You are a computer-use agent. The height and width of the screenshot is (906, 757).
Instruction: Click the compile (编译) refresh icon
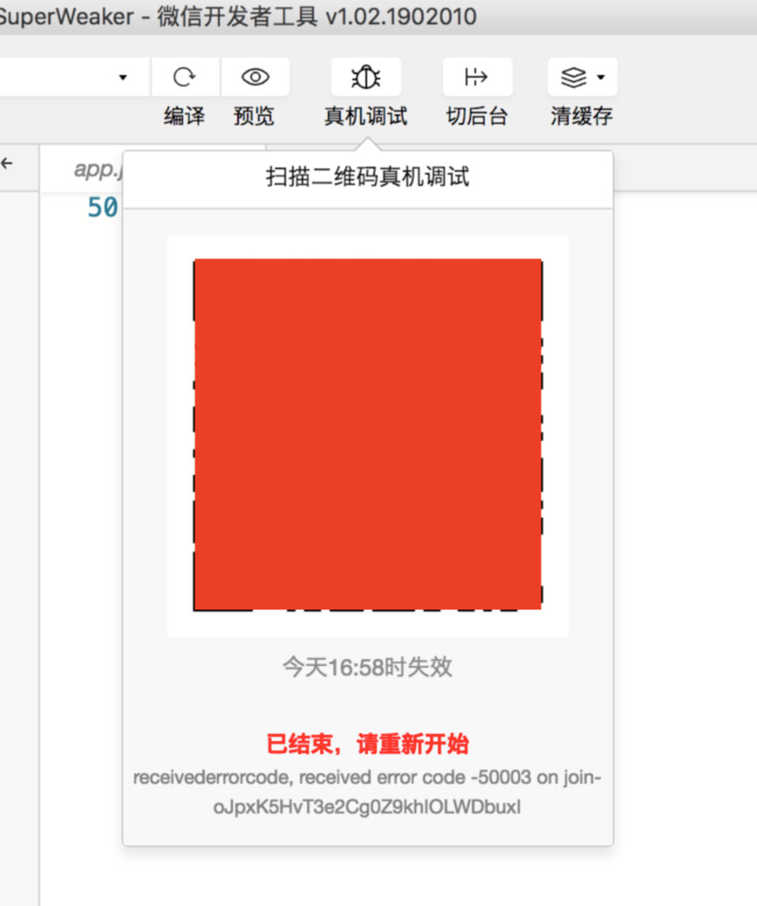click(184, 77)
